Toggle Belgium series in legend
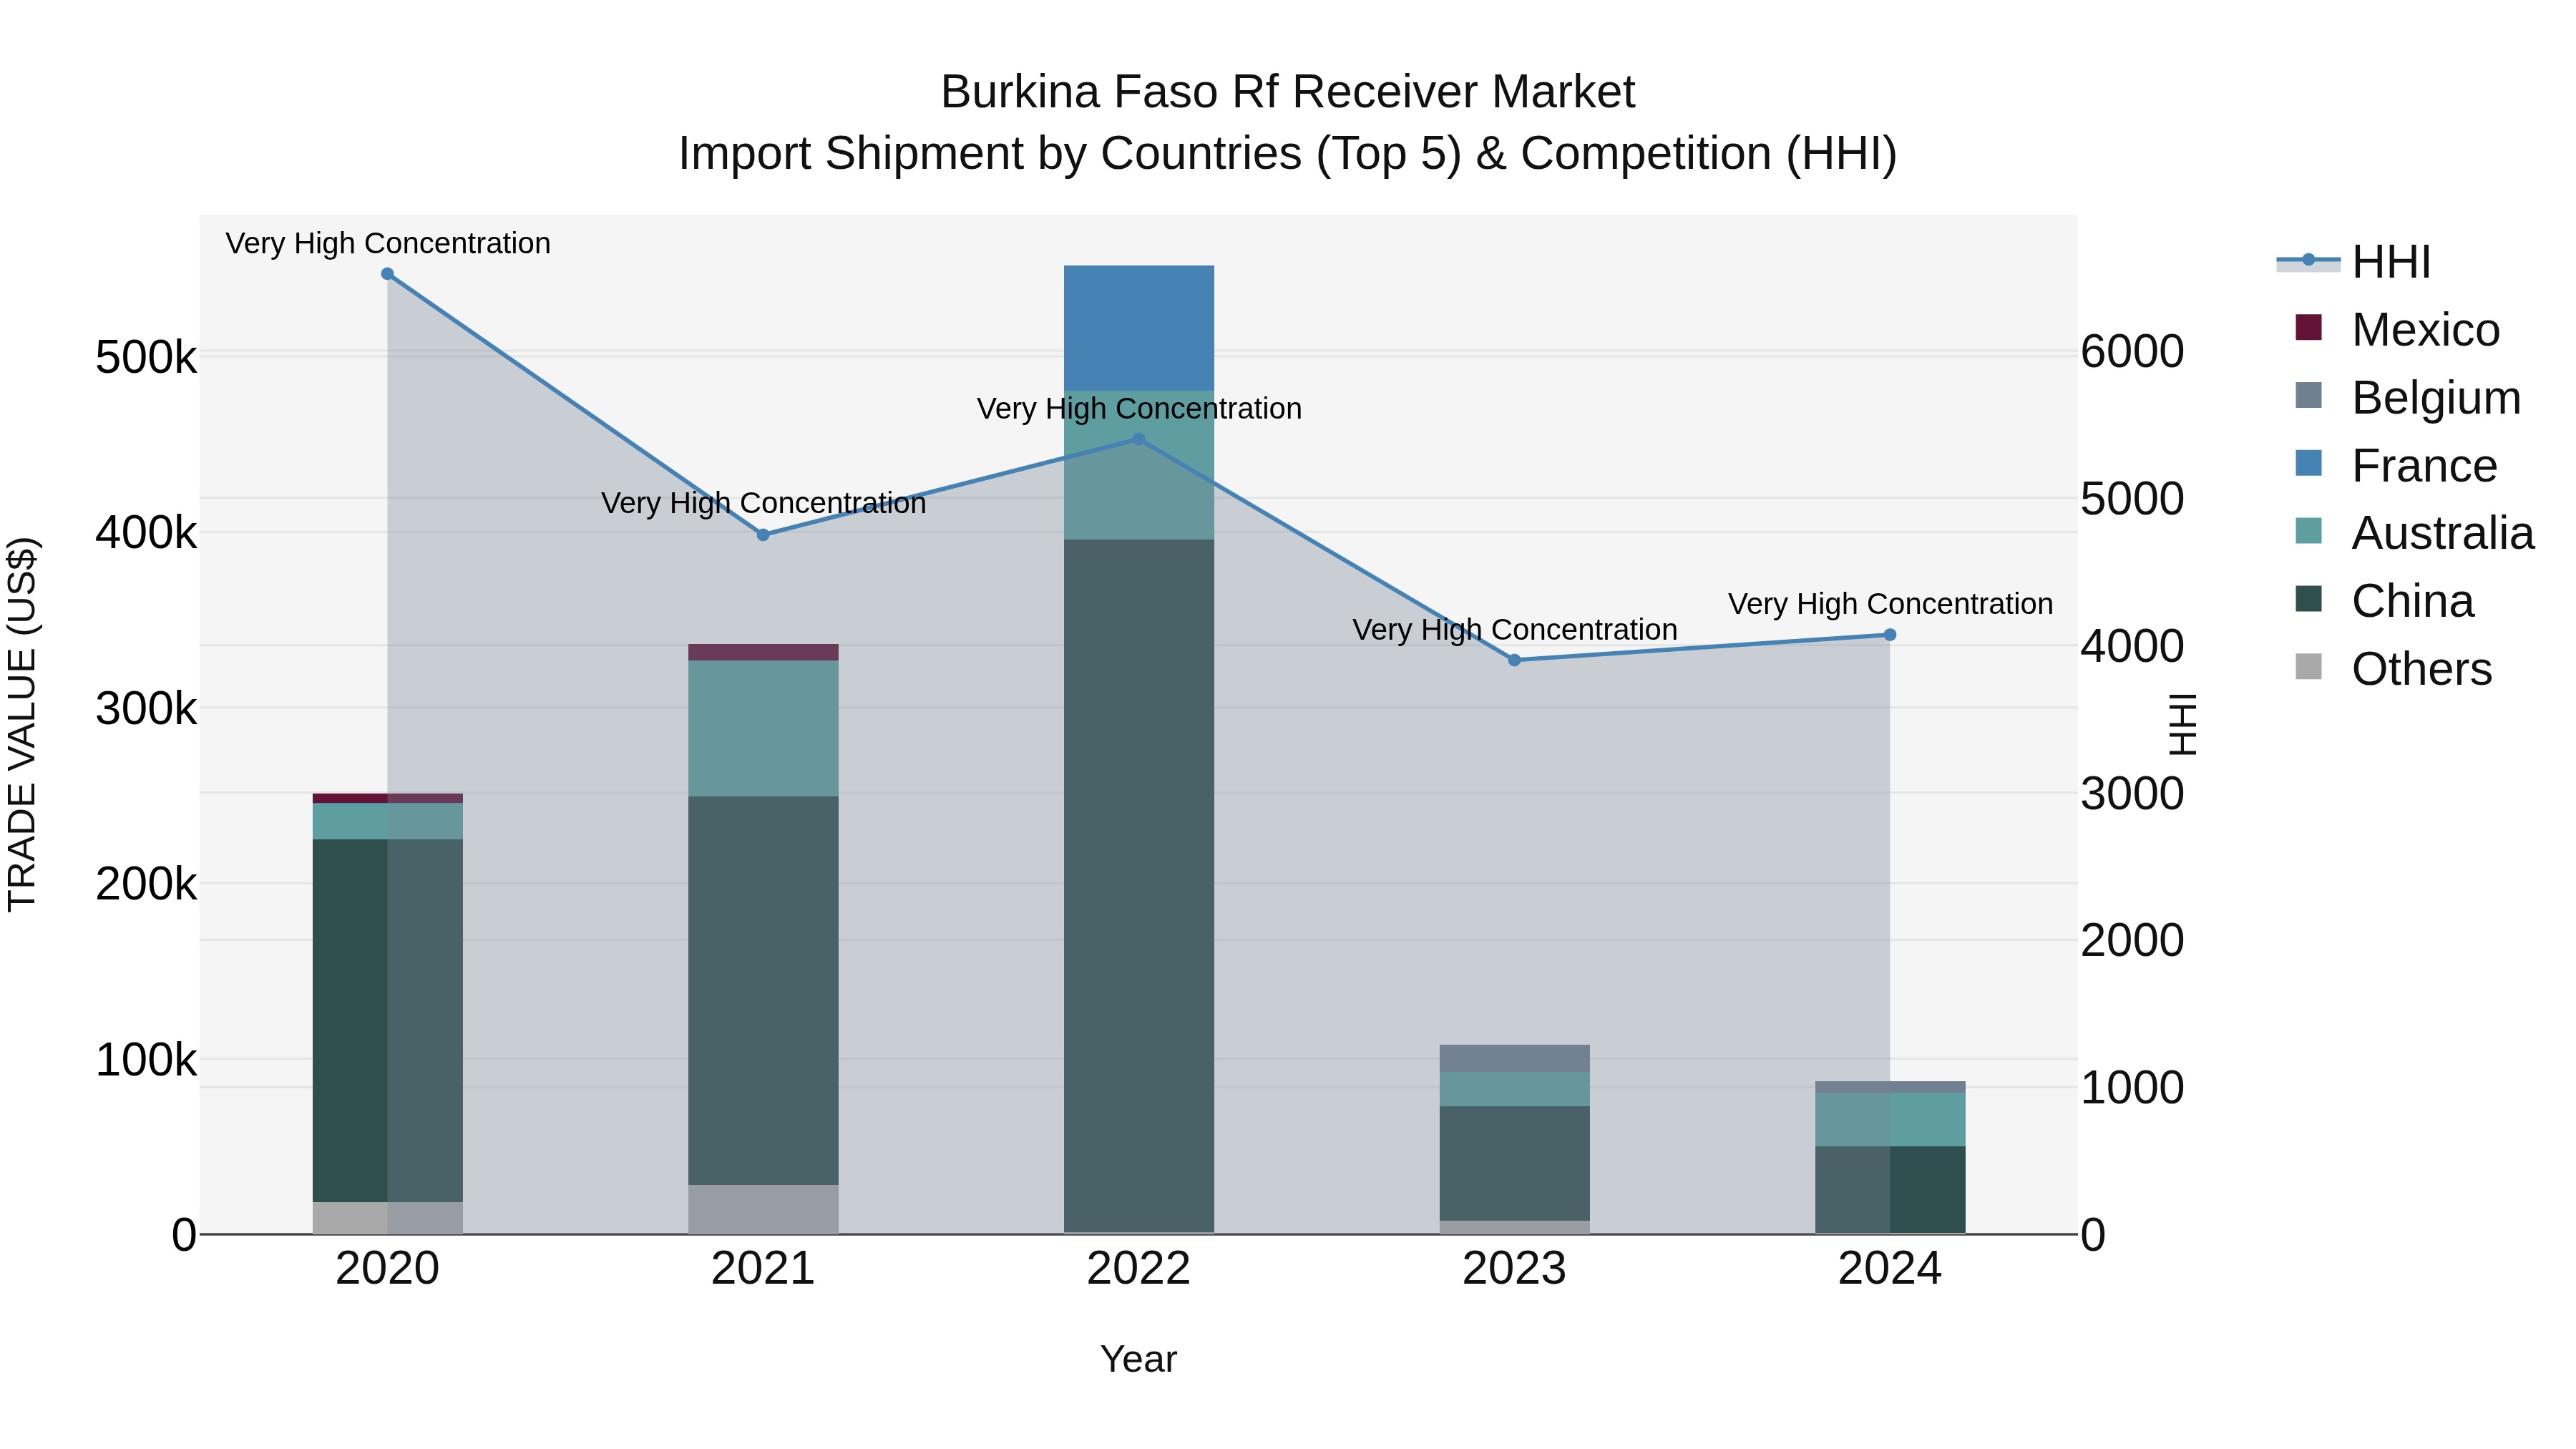2576x1449 pixels. 2407,398
